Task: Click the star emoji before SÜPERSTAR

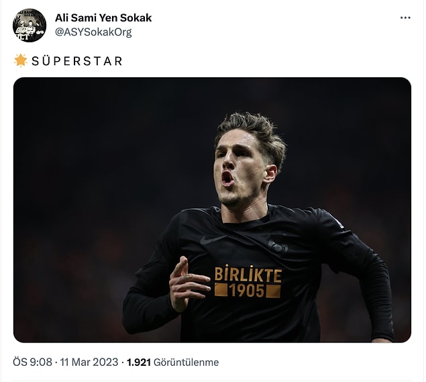Action: 21,60
